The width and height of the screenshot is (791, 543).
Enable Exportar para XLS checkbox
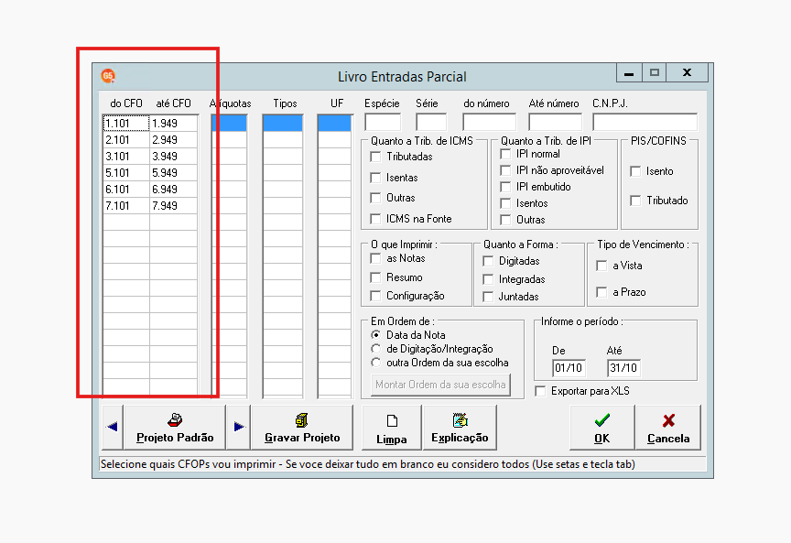pos(540,391)
